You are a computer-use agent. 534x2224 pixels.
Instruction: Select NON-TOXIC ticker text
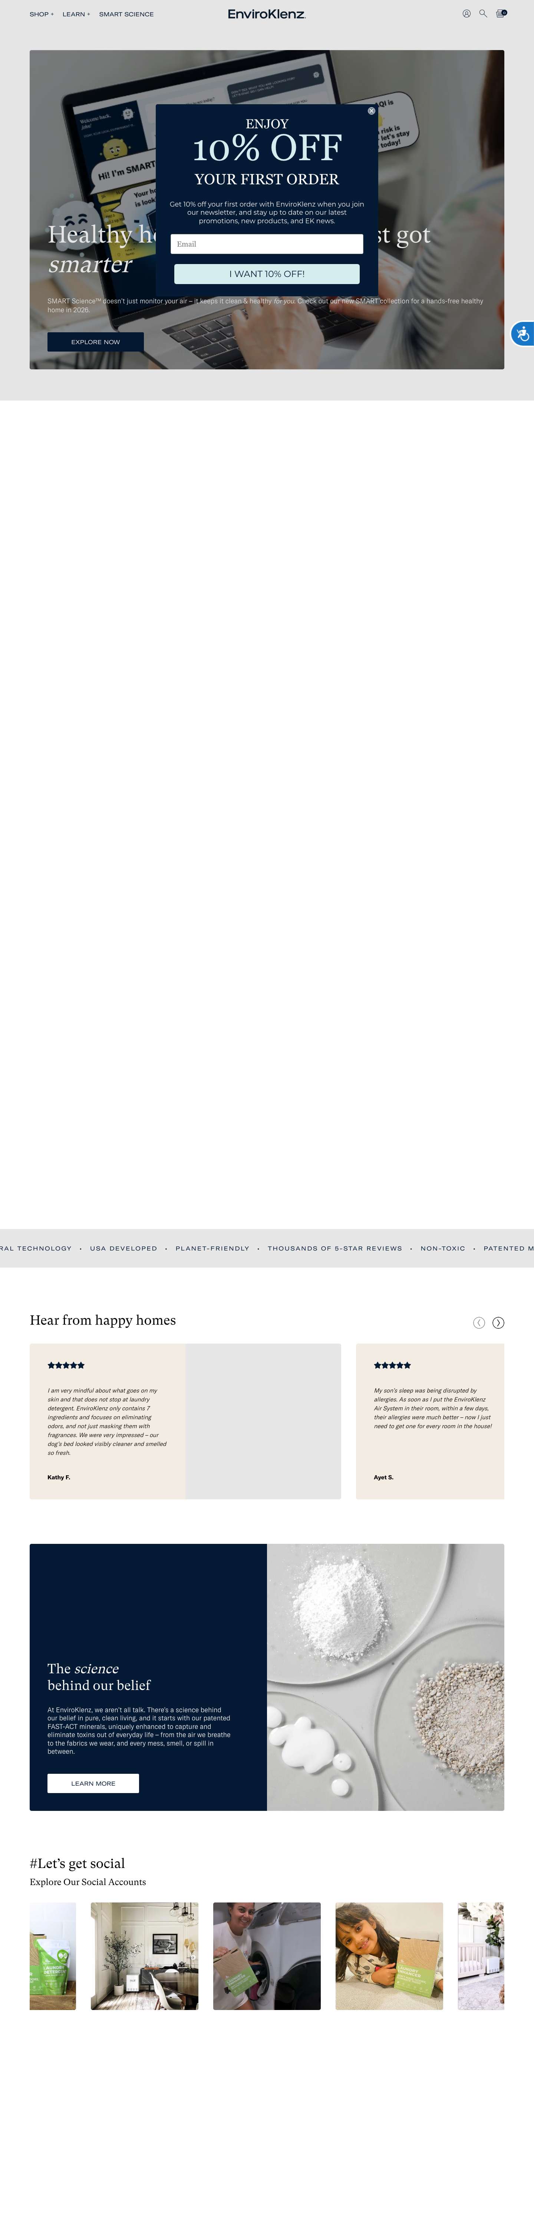pyautogui.click(x=442, y=1248)
